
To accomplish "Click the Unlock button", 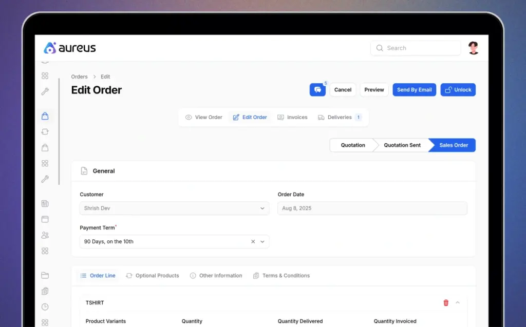I will coord(458,90).
